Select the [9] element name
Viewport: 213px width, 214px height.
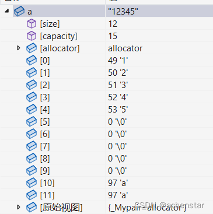[45, 171]
